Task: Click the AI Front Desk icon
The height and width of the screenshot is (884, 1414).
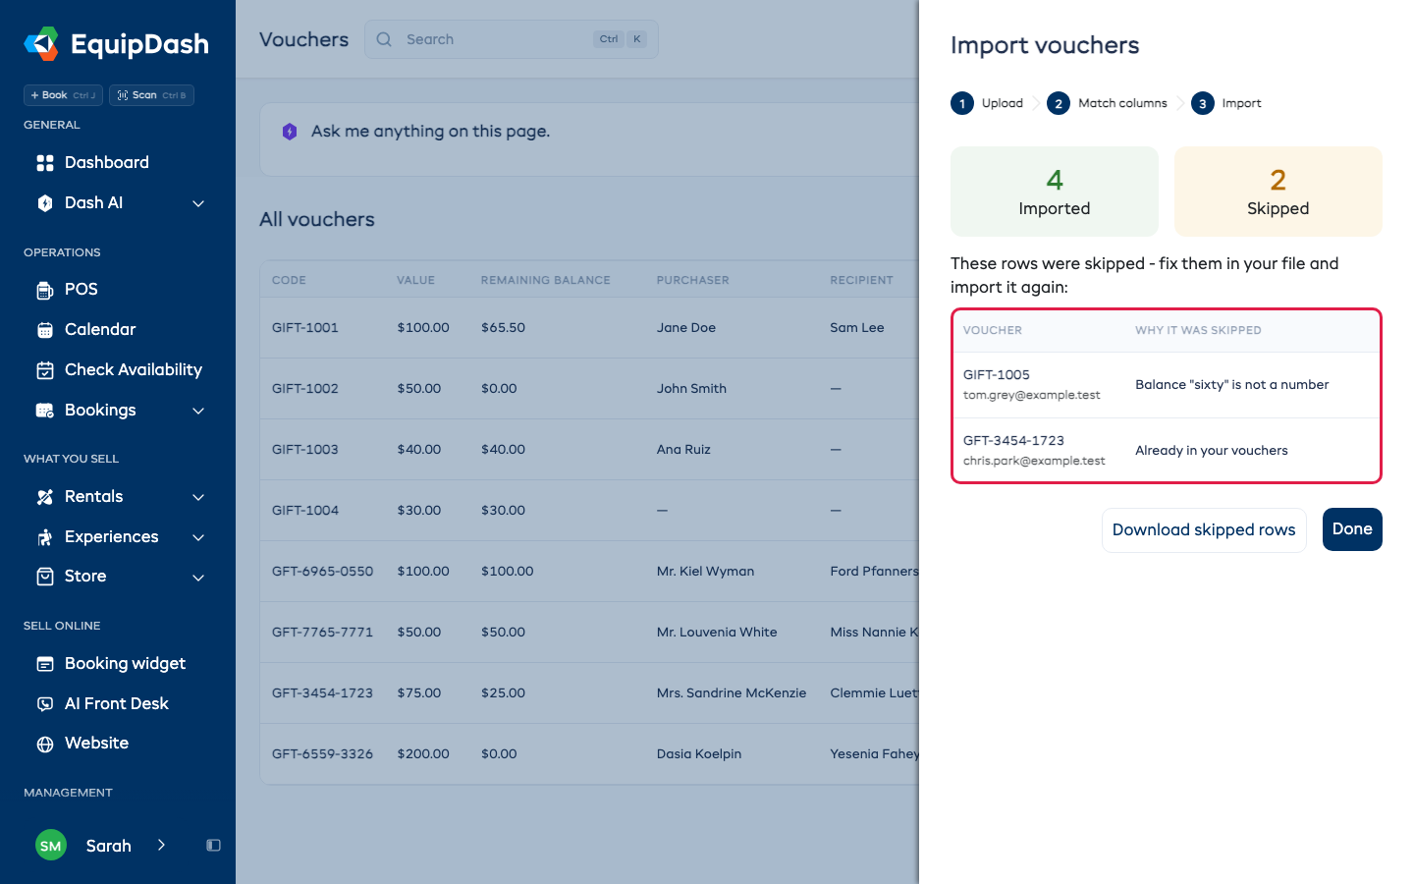Action: click(x=45, y=704)
